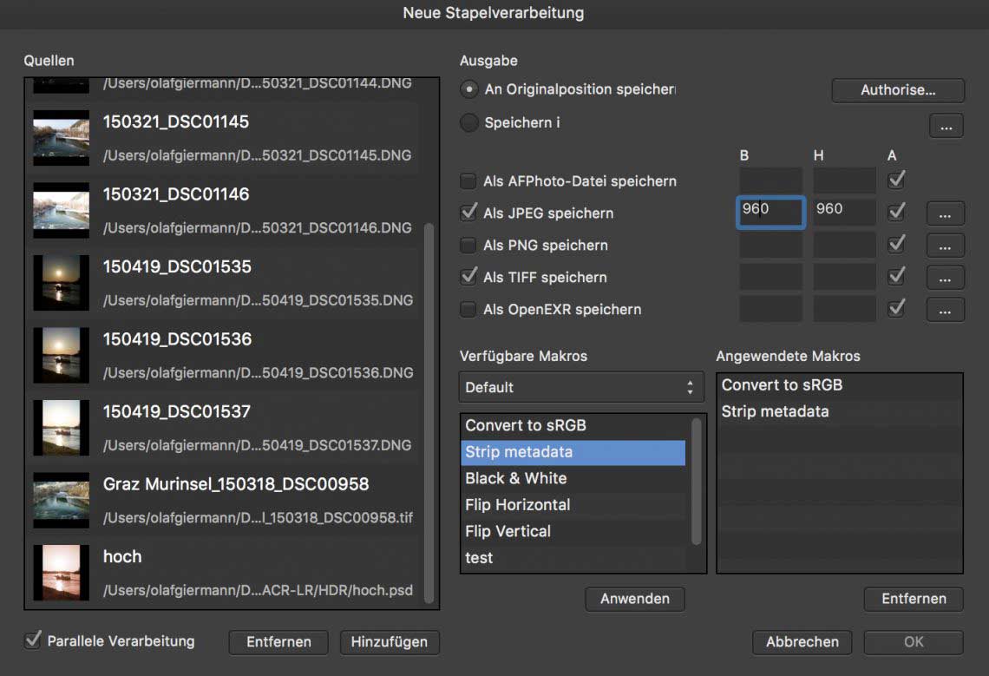Enable Als AFPhoto-Datei speichern checkbox

(x=468, y=181)
